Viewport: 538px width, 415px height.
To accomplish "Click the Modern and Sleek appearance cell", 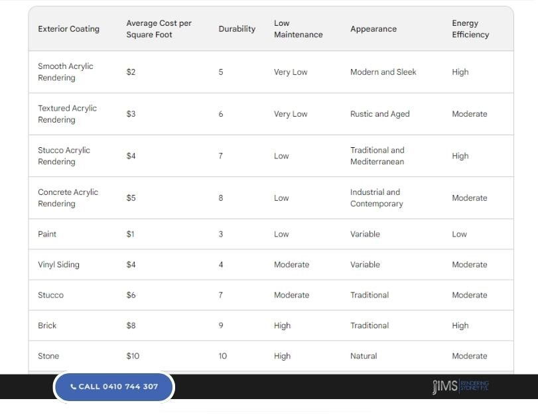I will tap(383, 72).
